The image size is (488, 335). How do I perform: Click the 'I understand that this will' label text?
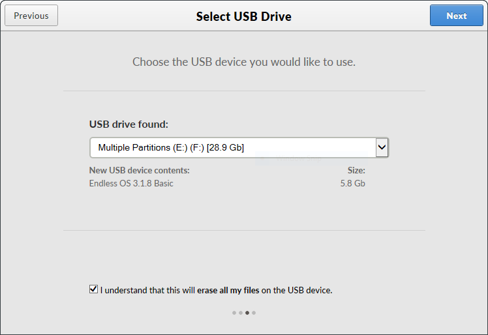147,290
